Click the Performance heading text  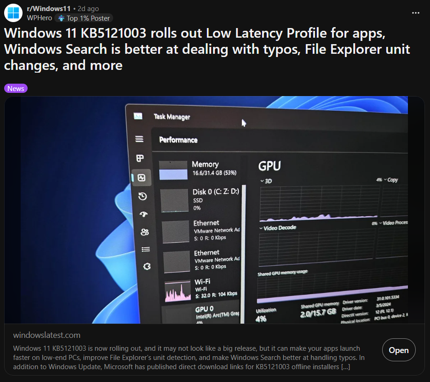point(178,140)
